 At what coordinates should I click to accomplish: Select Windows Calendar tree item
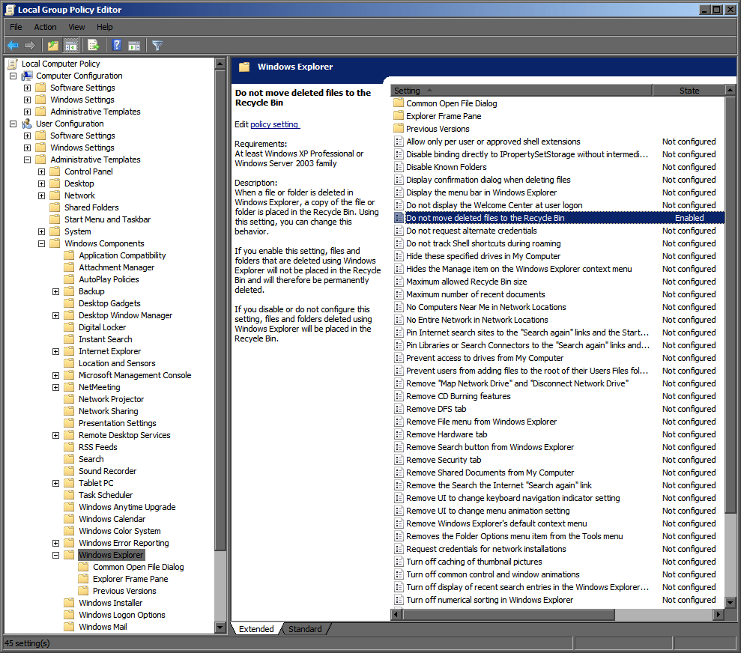click(x=112, y=519)
